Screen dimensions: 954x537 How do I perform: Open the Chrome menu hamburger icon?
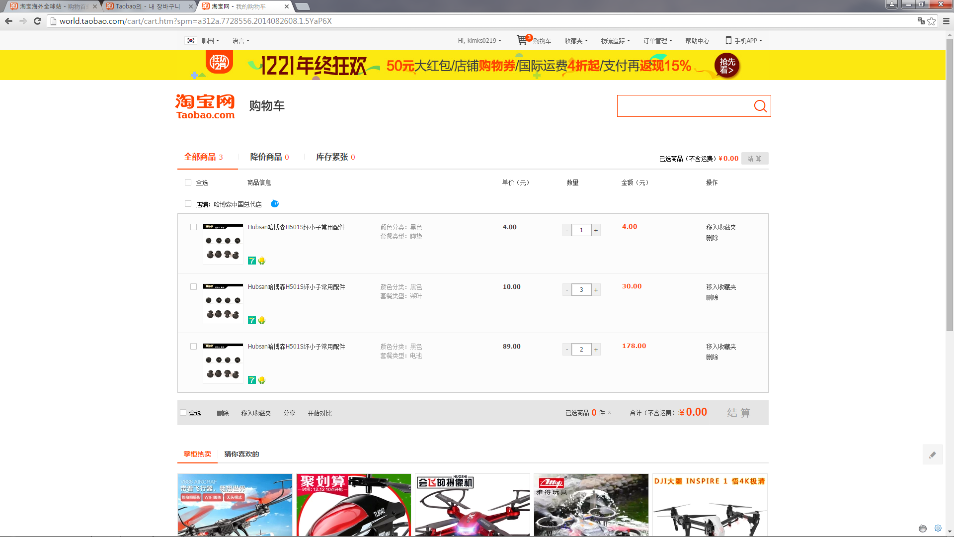pyautogui.click(x=946, y=21)
